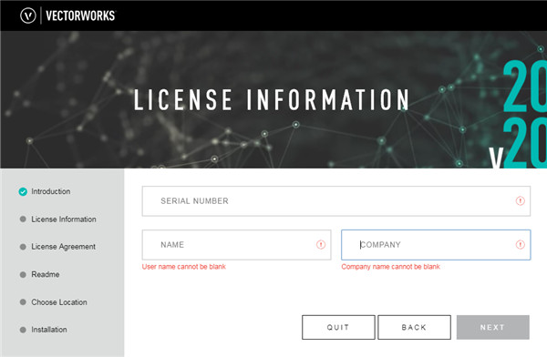Image resolution: width=547 pixels, height=357 pixels.
Task: Focus the Company input field
Action: pos(436,245)
